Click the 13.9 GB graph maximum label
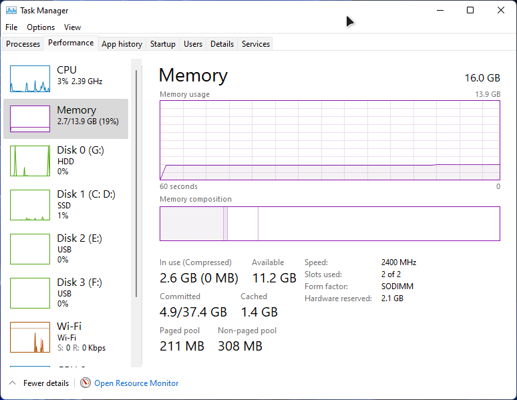The height and width of the screenshot is (400, 517). 488,94
